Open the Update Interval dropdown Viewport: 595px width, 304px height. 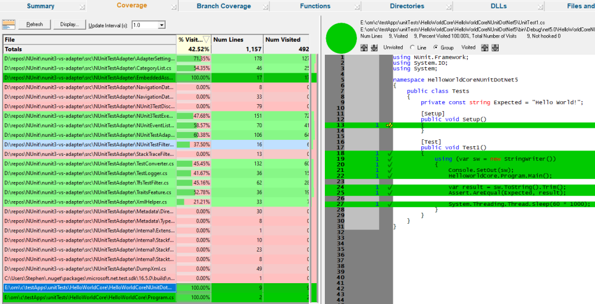[x=162, y=25]
